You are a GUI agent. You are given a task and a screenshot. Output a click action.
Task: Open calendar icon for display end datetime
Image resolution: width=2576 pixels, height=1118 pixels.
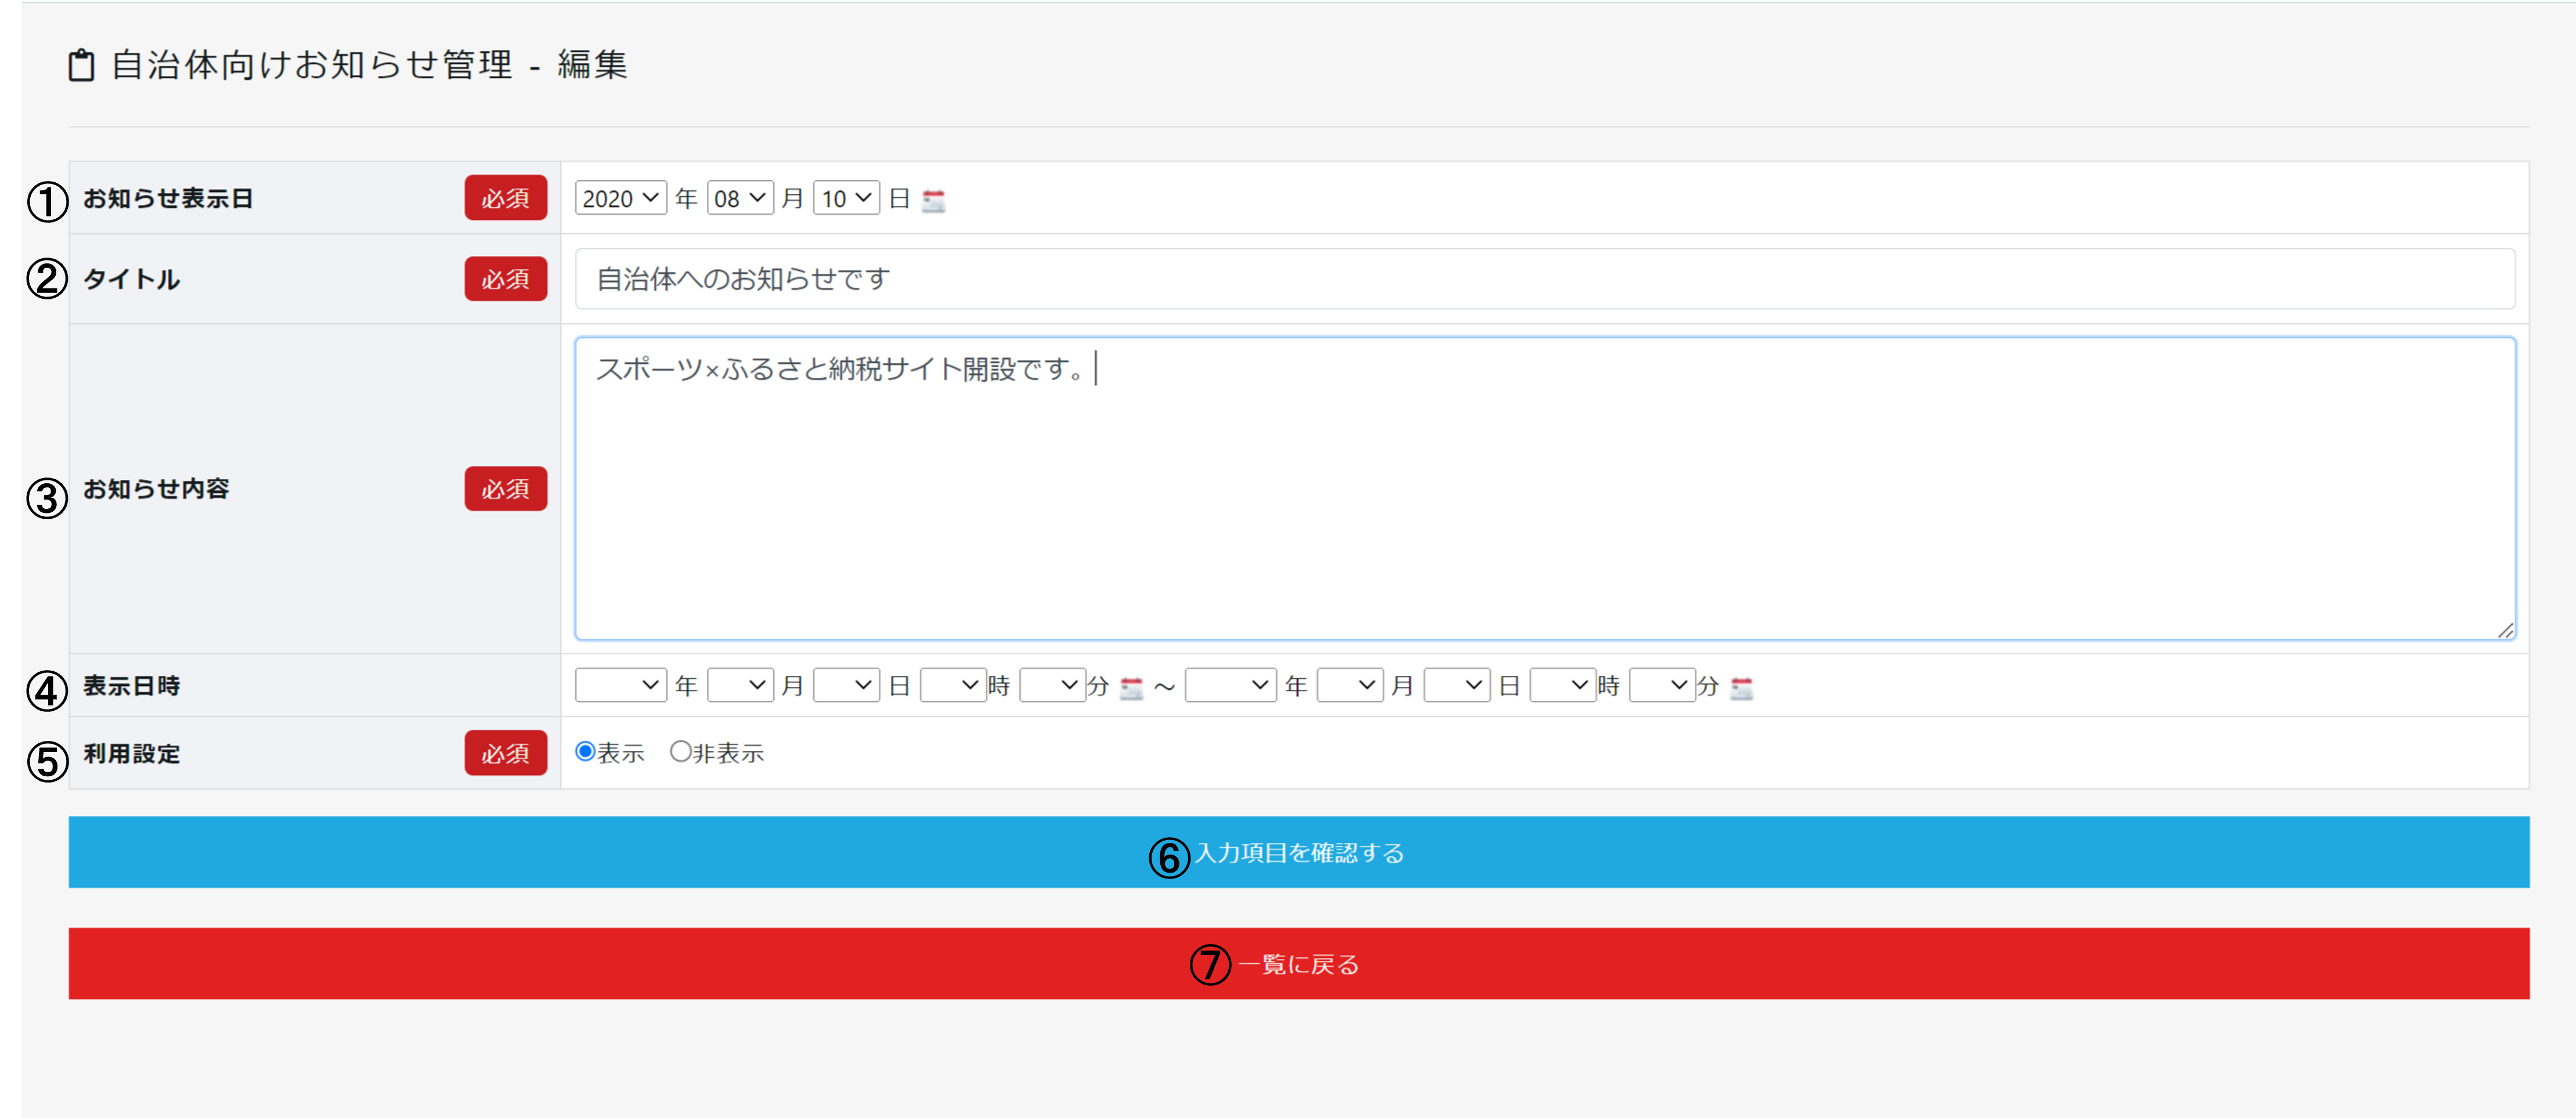pos(1741,688)
